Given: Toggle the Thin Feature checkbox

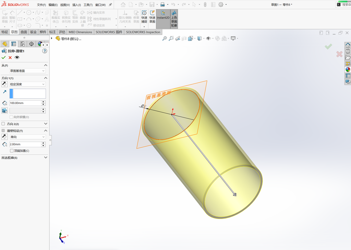Looking at the screenshot, I should 3,130.
